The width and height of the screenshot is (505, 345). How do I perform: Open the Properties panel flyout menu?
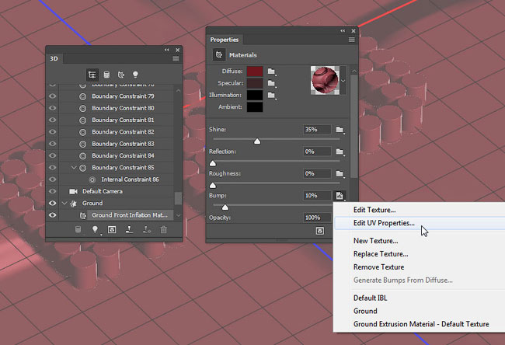(352, 40)
